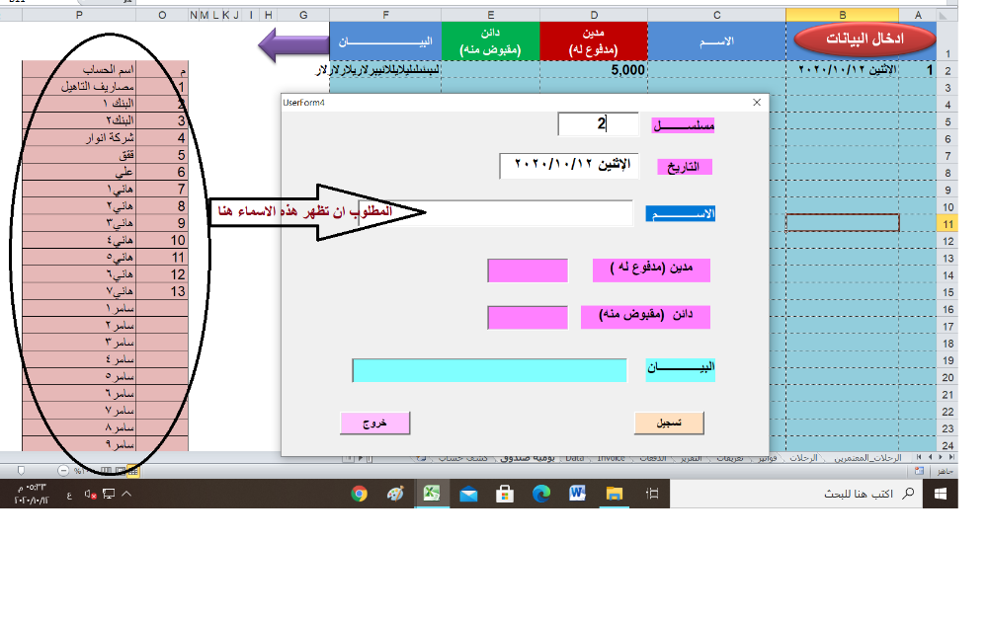Launch Microsoft Edge from the taskbar
Image resolution: width=988 pixels, height=617 pixels.
click(541, 495)
